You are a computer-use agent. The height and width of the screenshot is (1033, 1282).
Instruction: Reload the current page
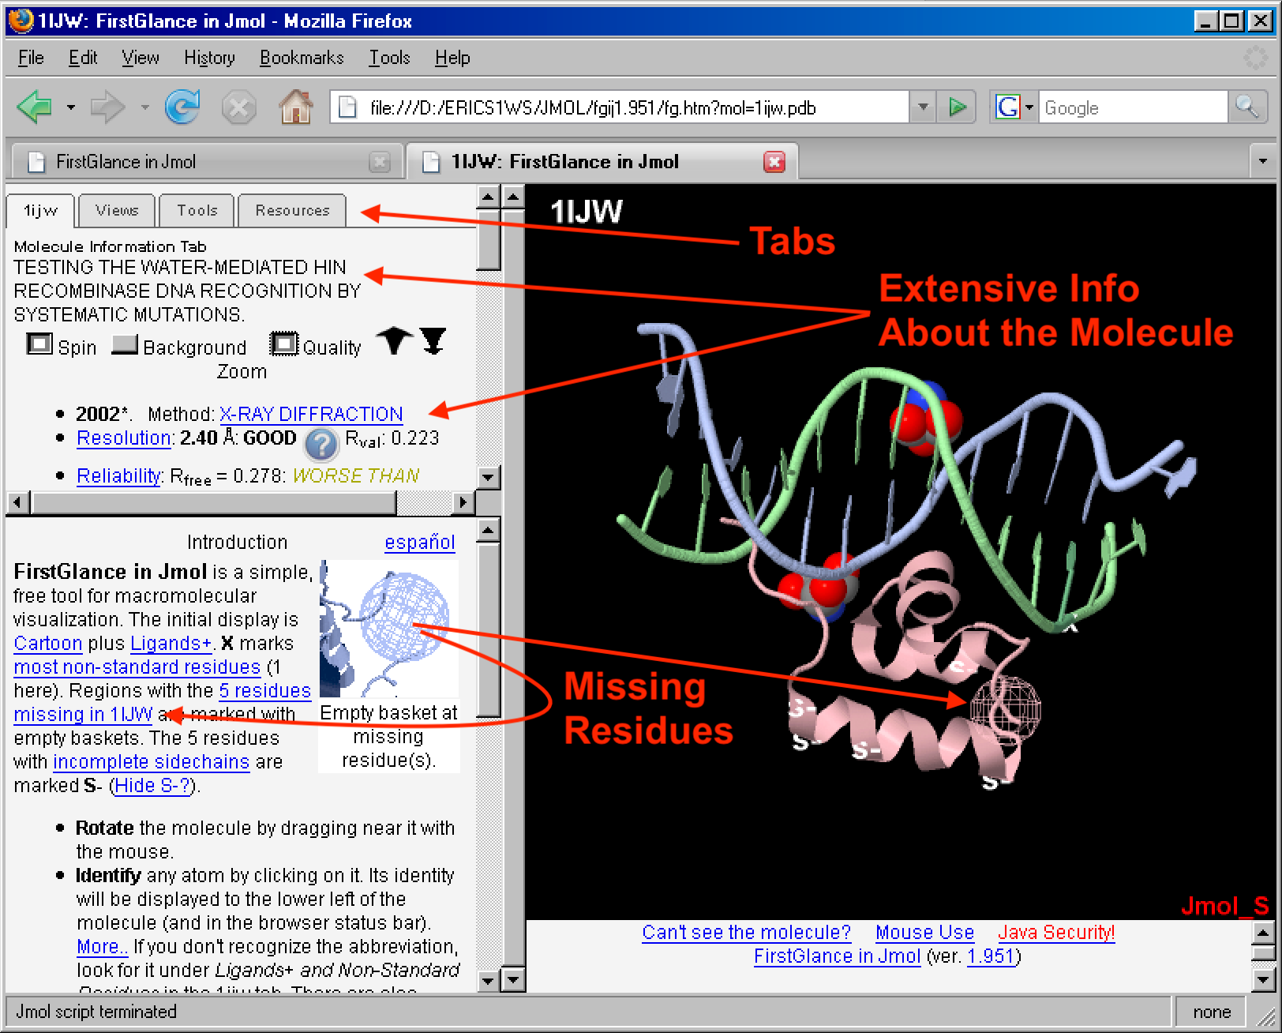pos(182,107)
